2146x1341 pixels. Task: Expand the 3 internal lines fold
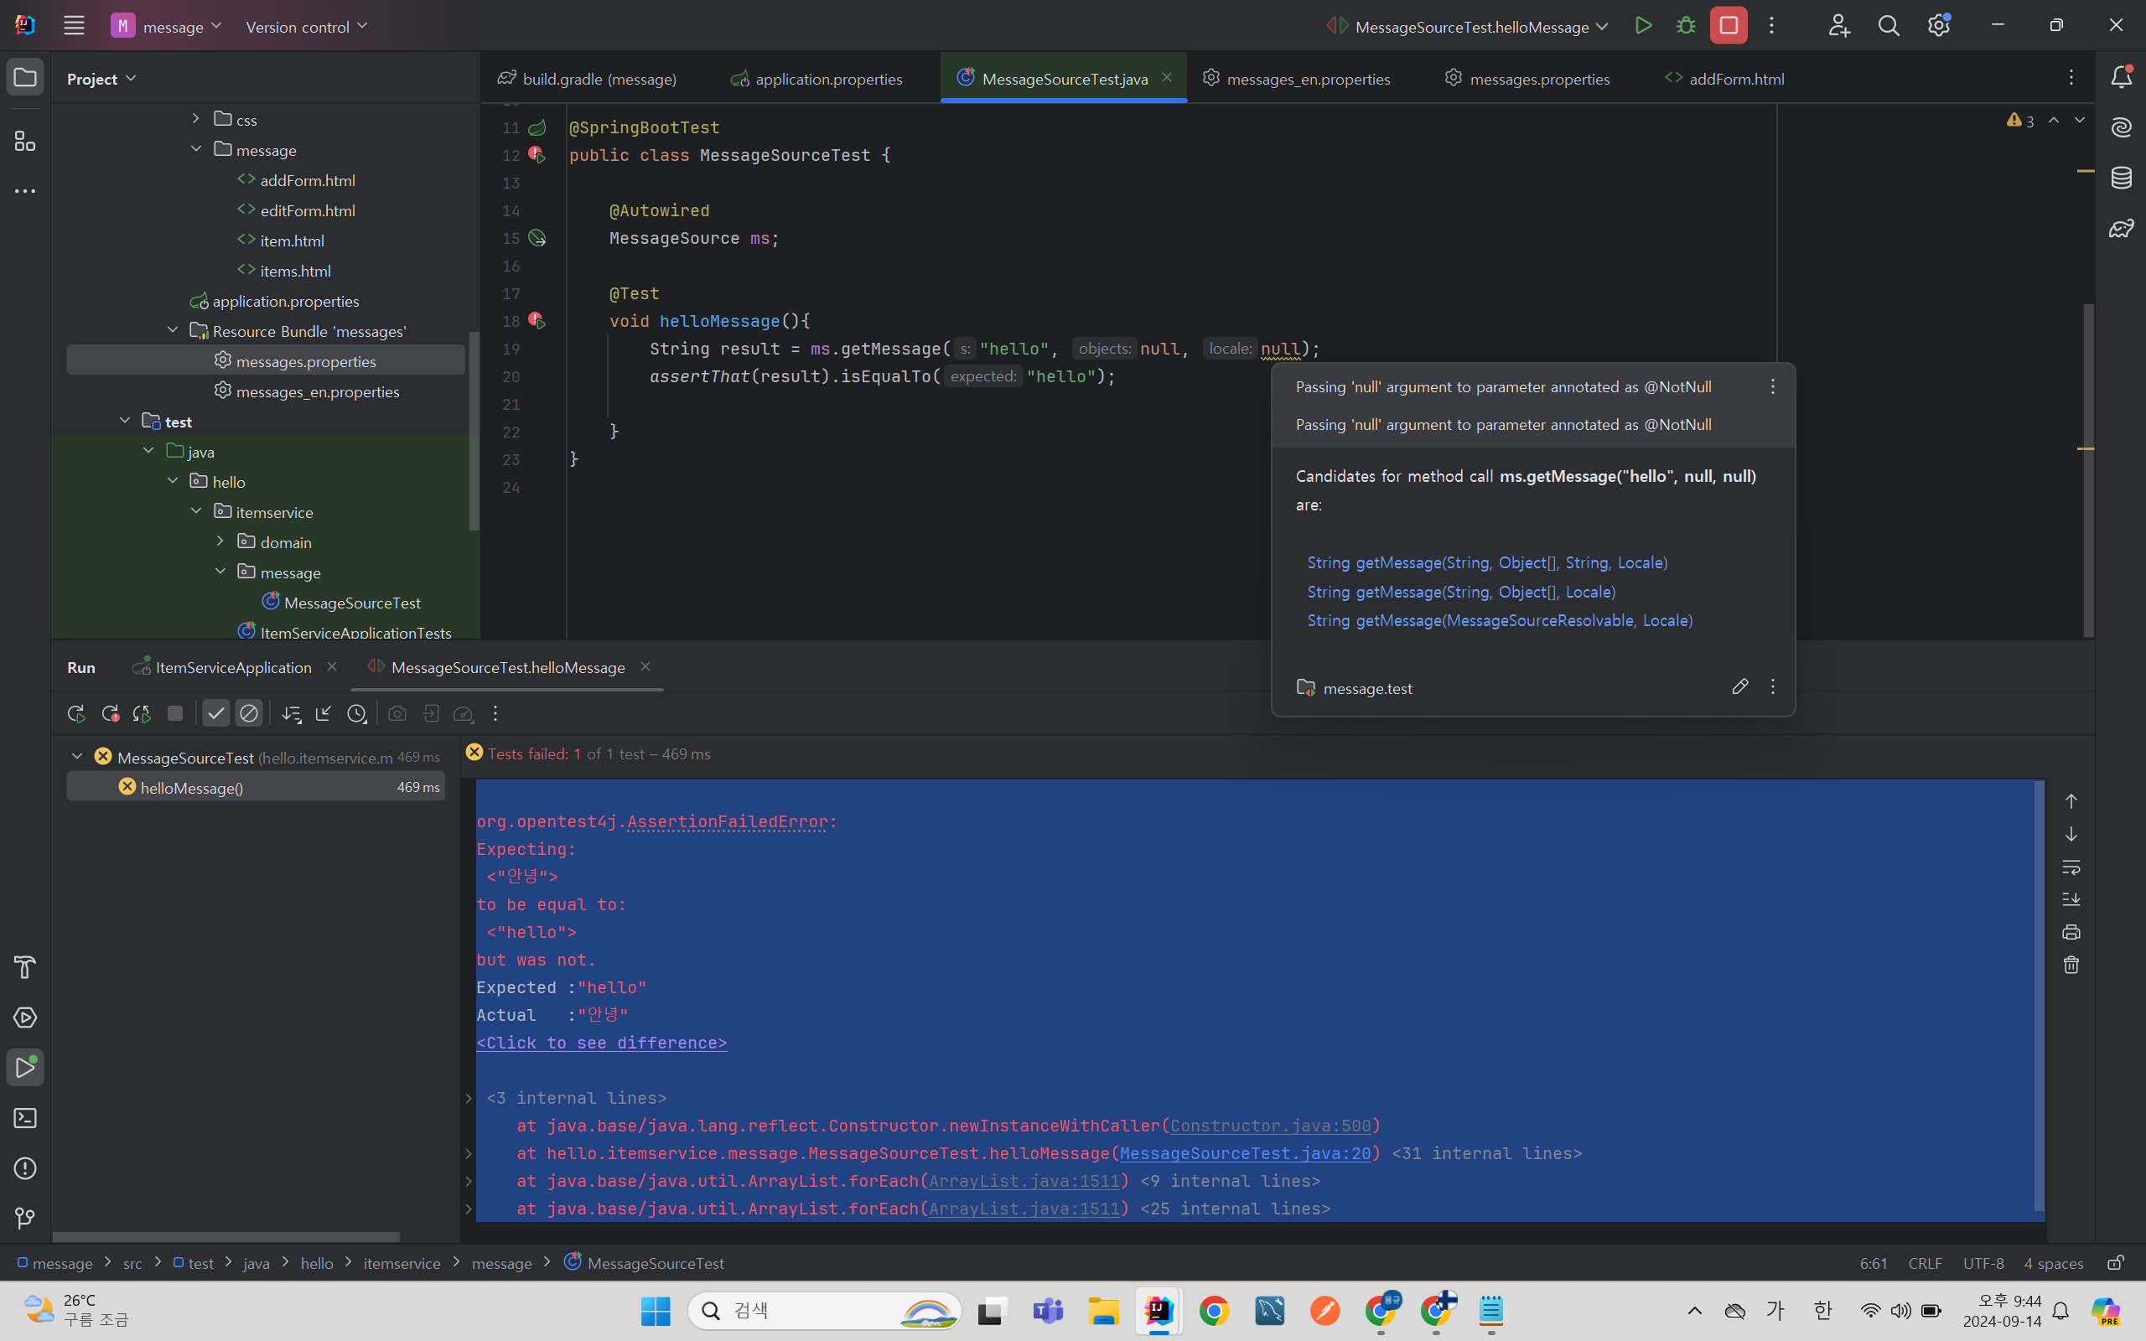pos(469,1098)
